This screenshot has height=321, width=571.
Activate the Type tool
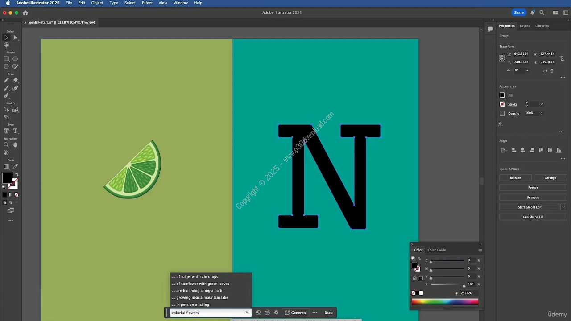(x=15, y=131)
